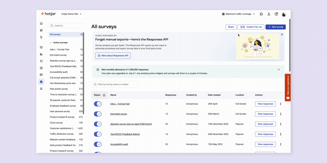Click the New survey button

coord(275,27)
